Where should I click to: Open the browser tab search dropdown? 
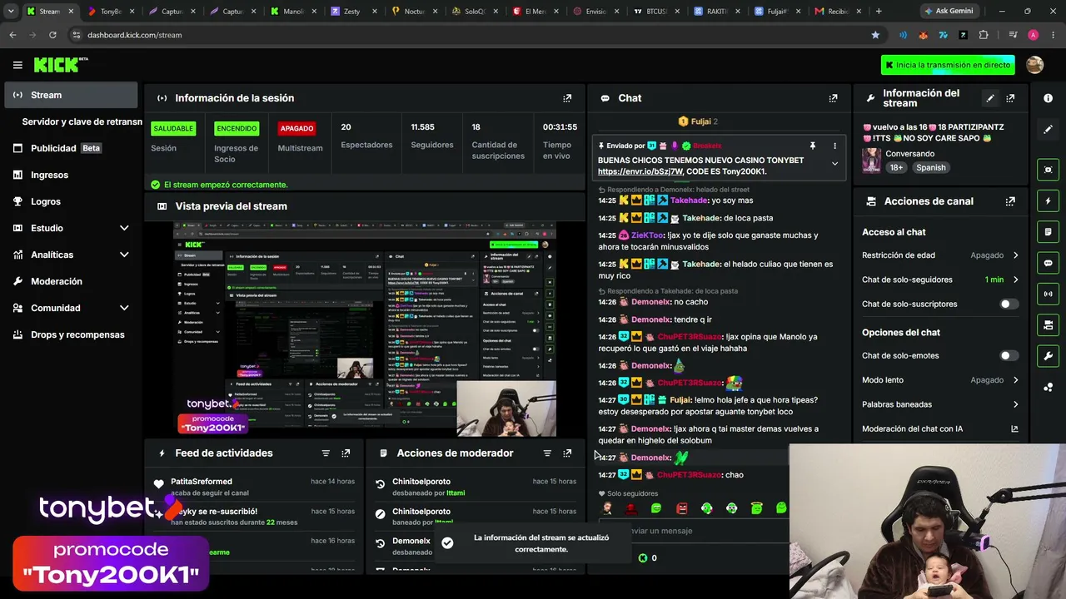coord(11,12)
